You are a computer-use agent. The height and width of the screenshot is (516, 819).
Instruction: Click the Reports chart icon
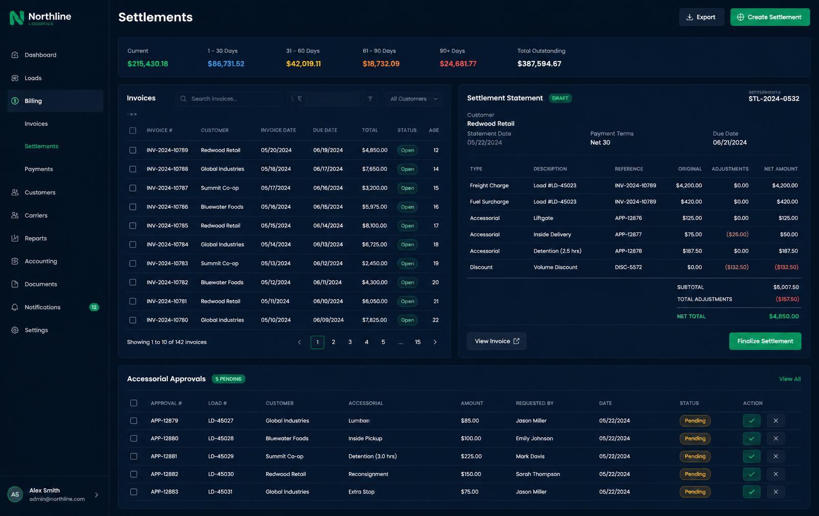click(x=15, y=238)
